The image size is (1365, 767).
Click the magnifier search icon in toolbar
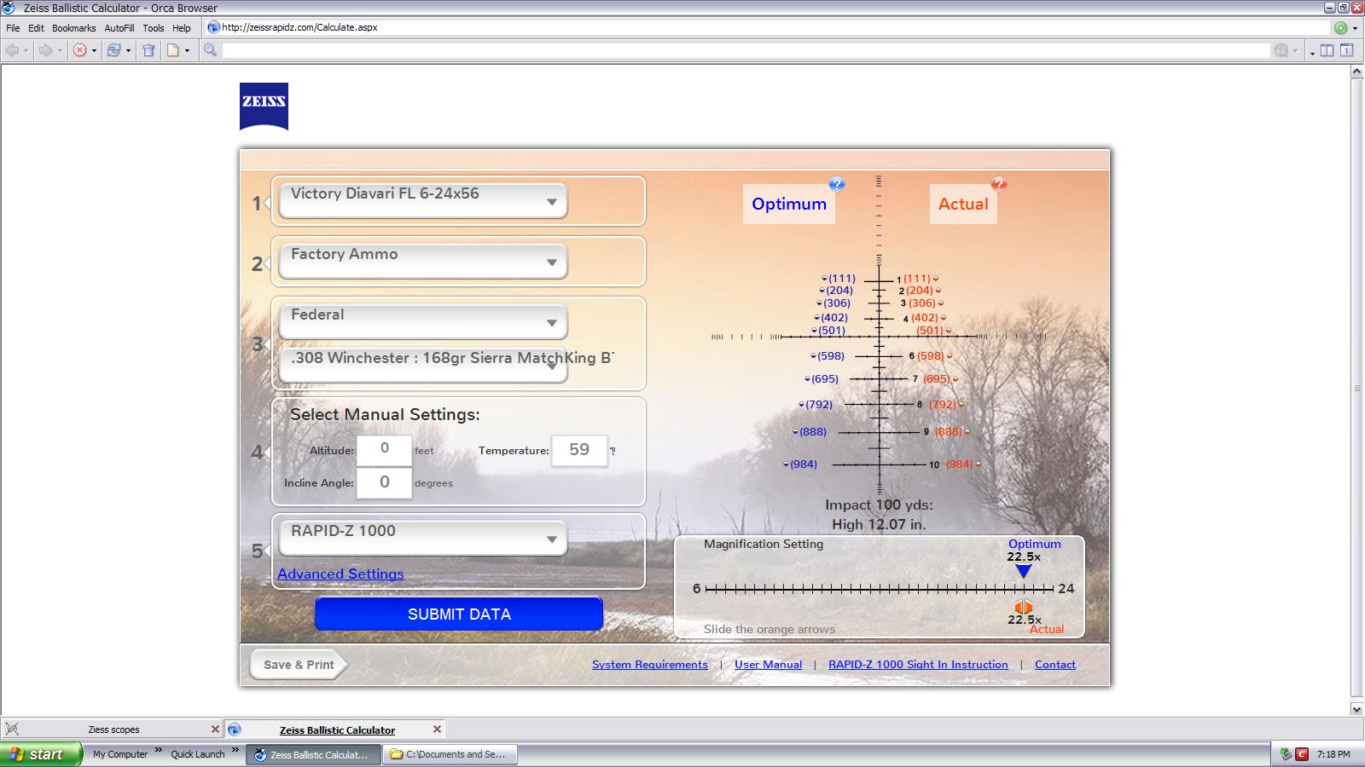(x=210, y=50)
